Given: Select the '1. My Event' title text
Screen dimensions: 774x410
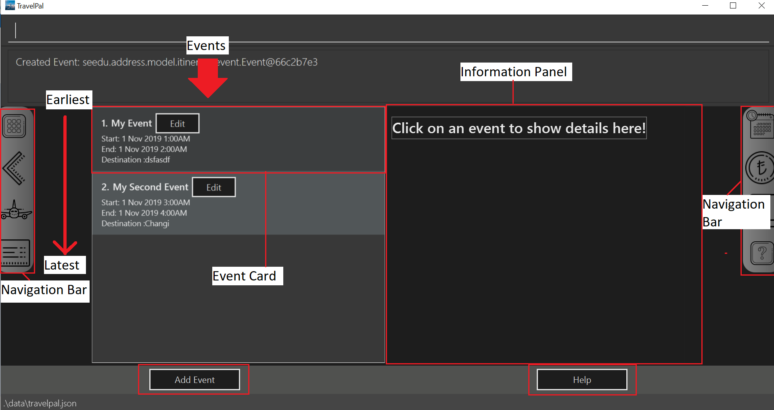Looking at the screenshot, I should click(x=126, y=123).
